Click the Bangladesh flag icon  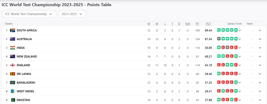pyautogui.click(x=13, y=83)
